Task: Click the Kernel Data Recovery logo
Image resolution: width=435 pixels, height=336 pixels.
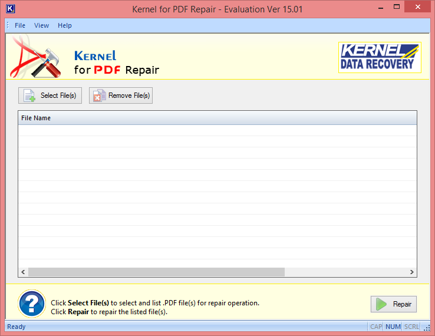Action: (380, 57)
